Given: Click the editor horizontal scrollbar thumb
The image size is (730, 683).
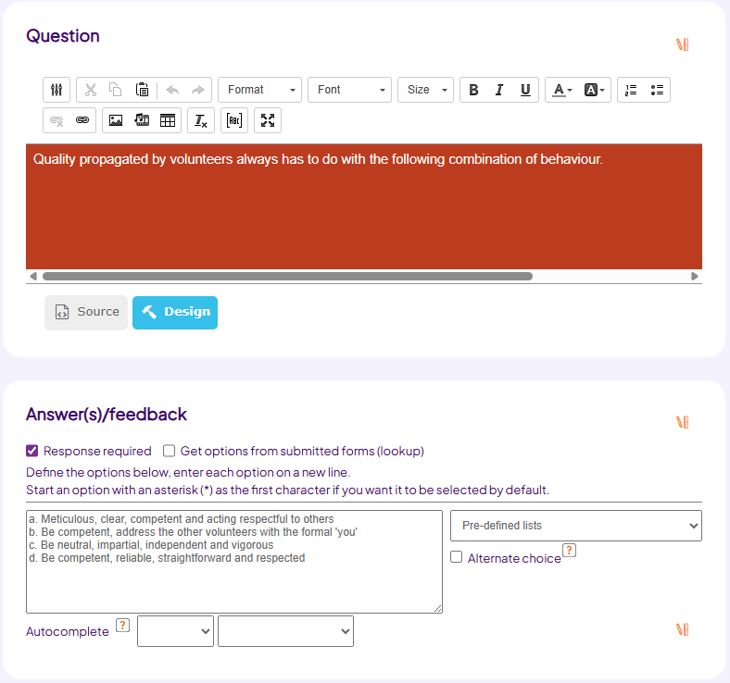Looking at the screenshot, I should [x=287, y=276].
